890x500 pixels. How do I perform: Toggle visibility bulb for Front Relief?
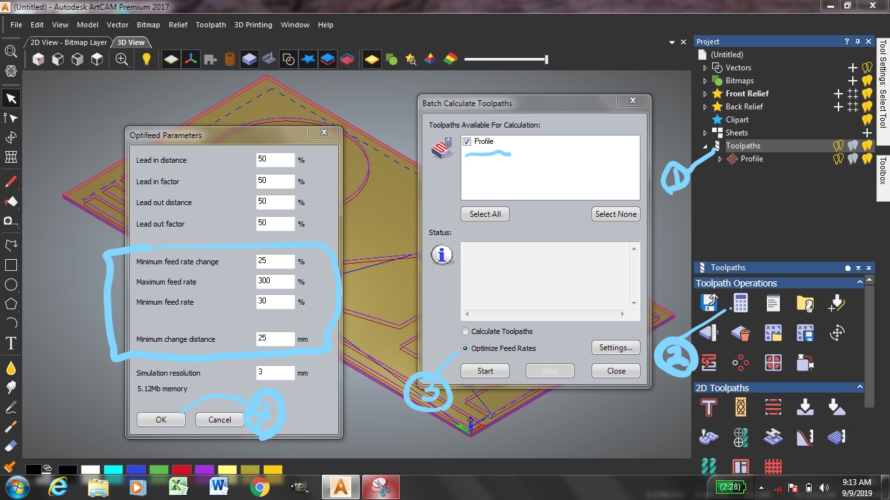[x=867, y=94]
